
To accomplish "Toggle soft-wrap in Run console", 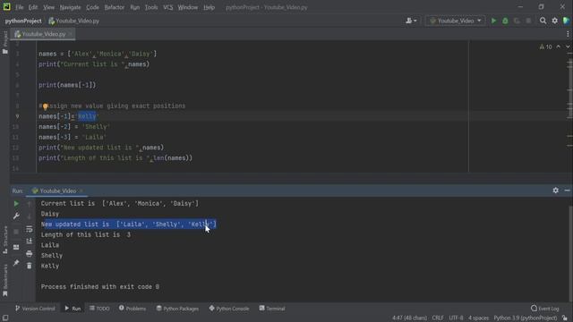I will (x=30, y=229).
